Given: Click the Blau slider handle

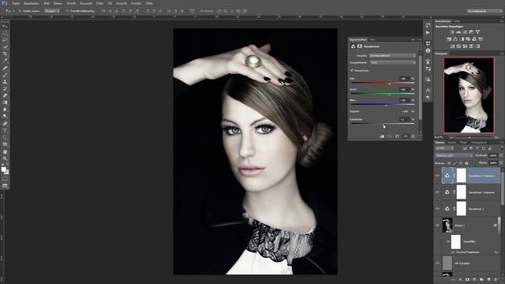Looking at the screenshot, I should tap(386, 105).
